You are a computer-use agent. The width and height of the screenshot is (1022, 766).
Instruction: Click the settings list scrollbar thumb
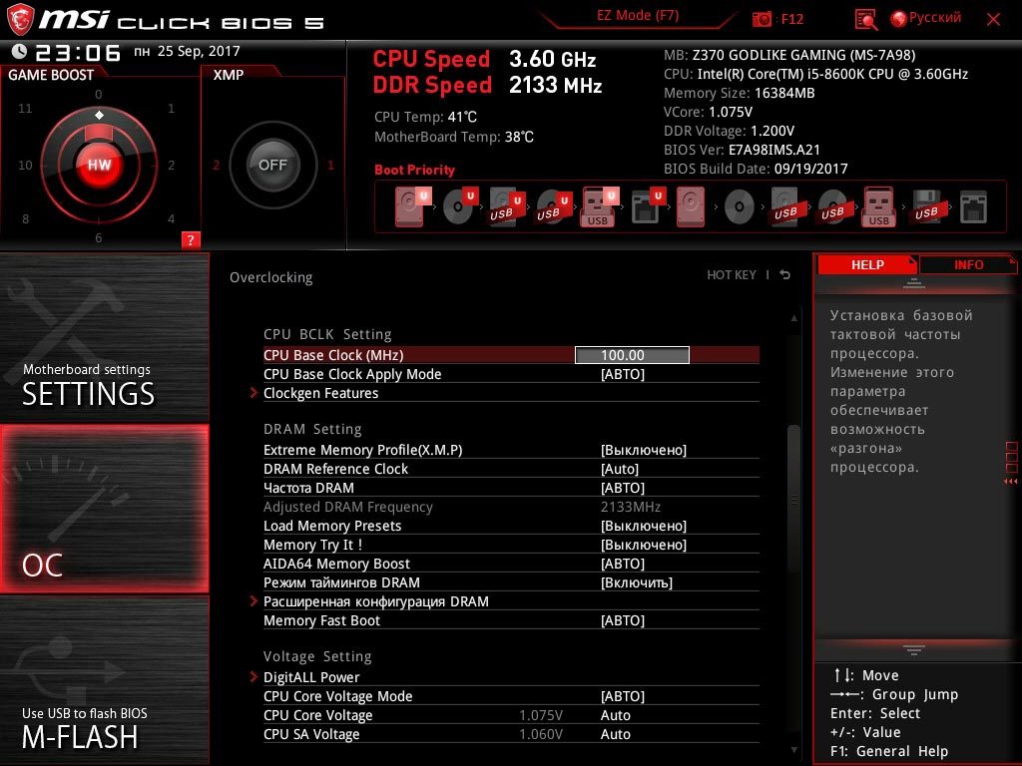pyautogui.click(x=793, y=499)
